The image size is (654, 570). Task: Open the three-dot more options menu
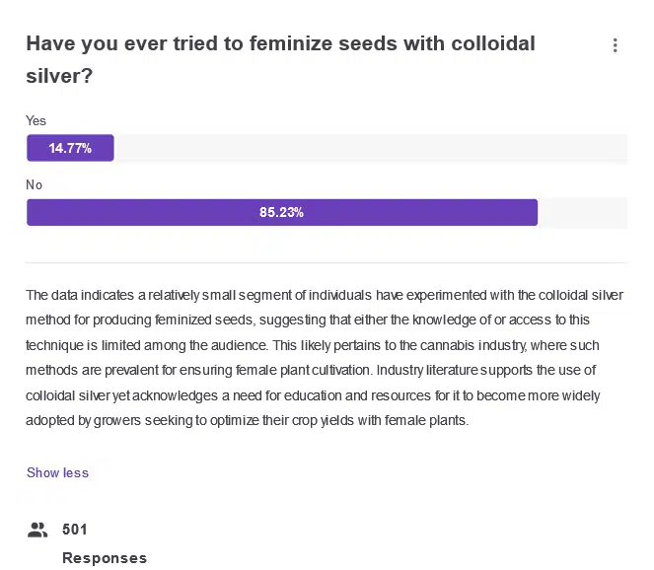click(x=615, y=45)
